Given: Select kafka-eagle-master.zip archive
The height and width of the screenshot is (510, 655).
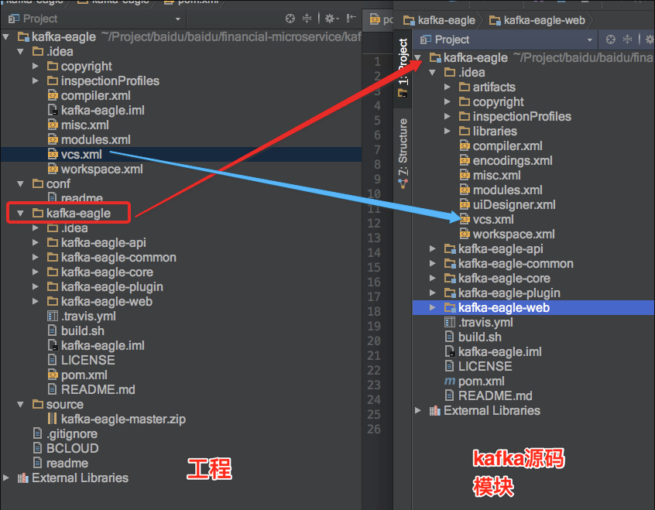Looking at the screenshot, I should coord(117,419).
